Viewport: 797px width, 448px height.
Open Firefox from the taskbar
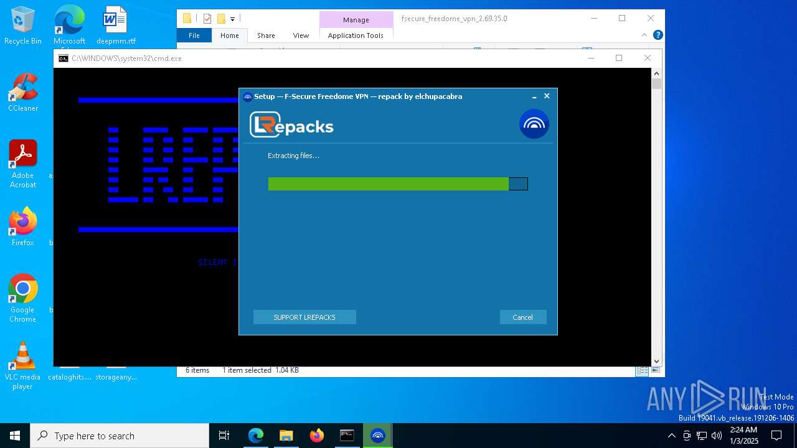[317, 436]
